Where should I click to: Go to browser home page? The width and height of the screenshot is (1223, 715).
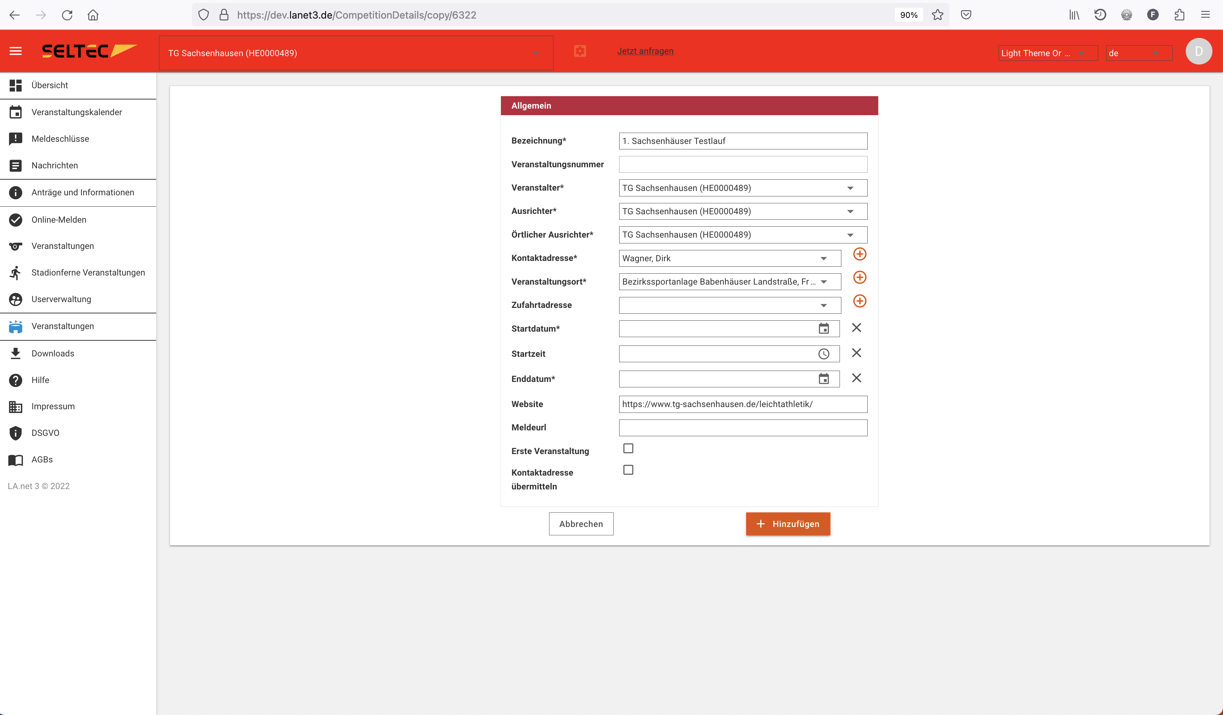(93, 15)
